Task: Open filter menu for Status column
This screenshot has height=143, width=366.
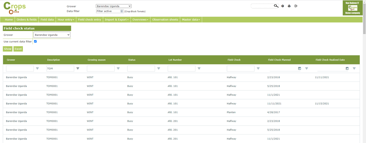Action: (159, 68)
